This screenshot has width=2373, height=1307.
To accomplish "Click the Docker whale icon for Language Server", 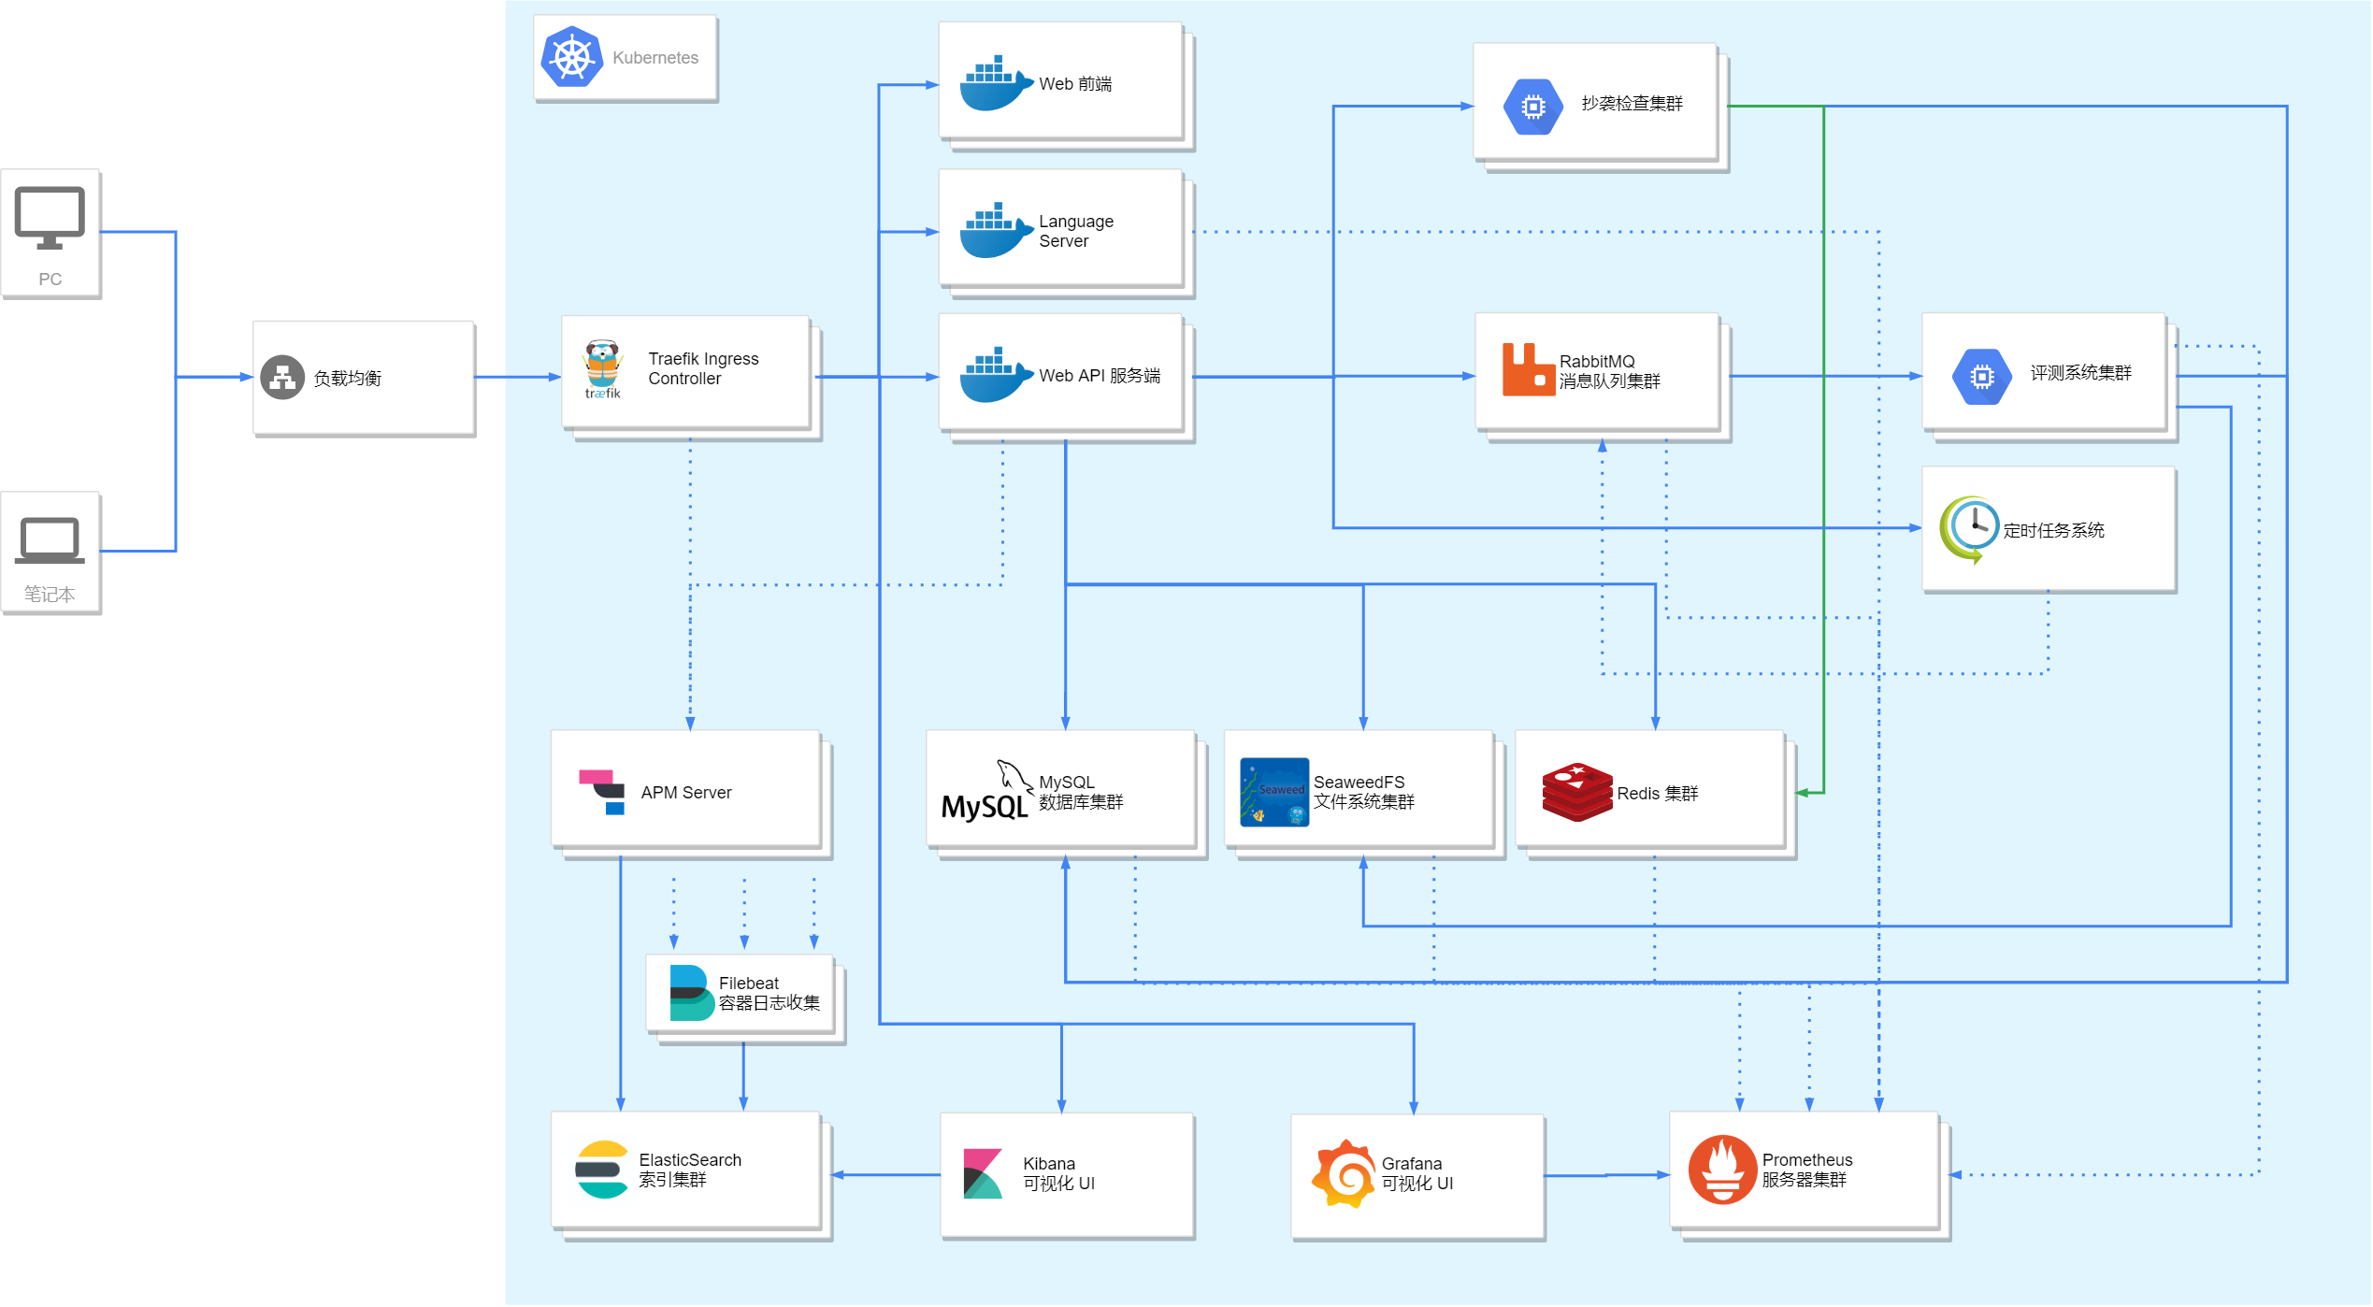I will (x=997, y=230).
